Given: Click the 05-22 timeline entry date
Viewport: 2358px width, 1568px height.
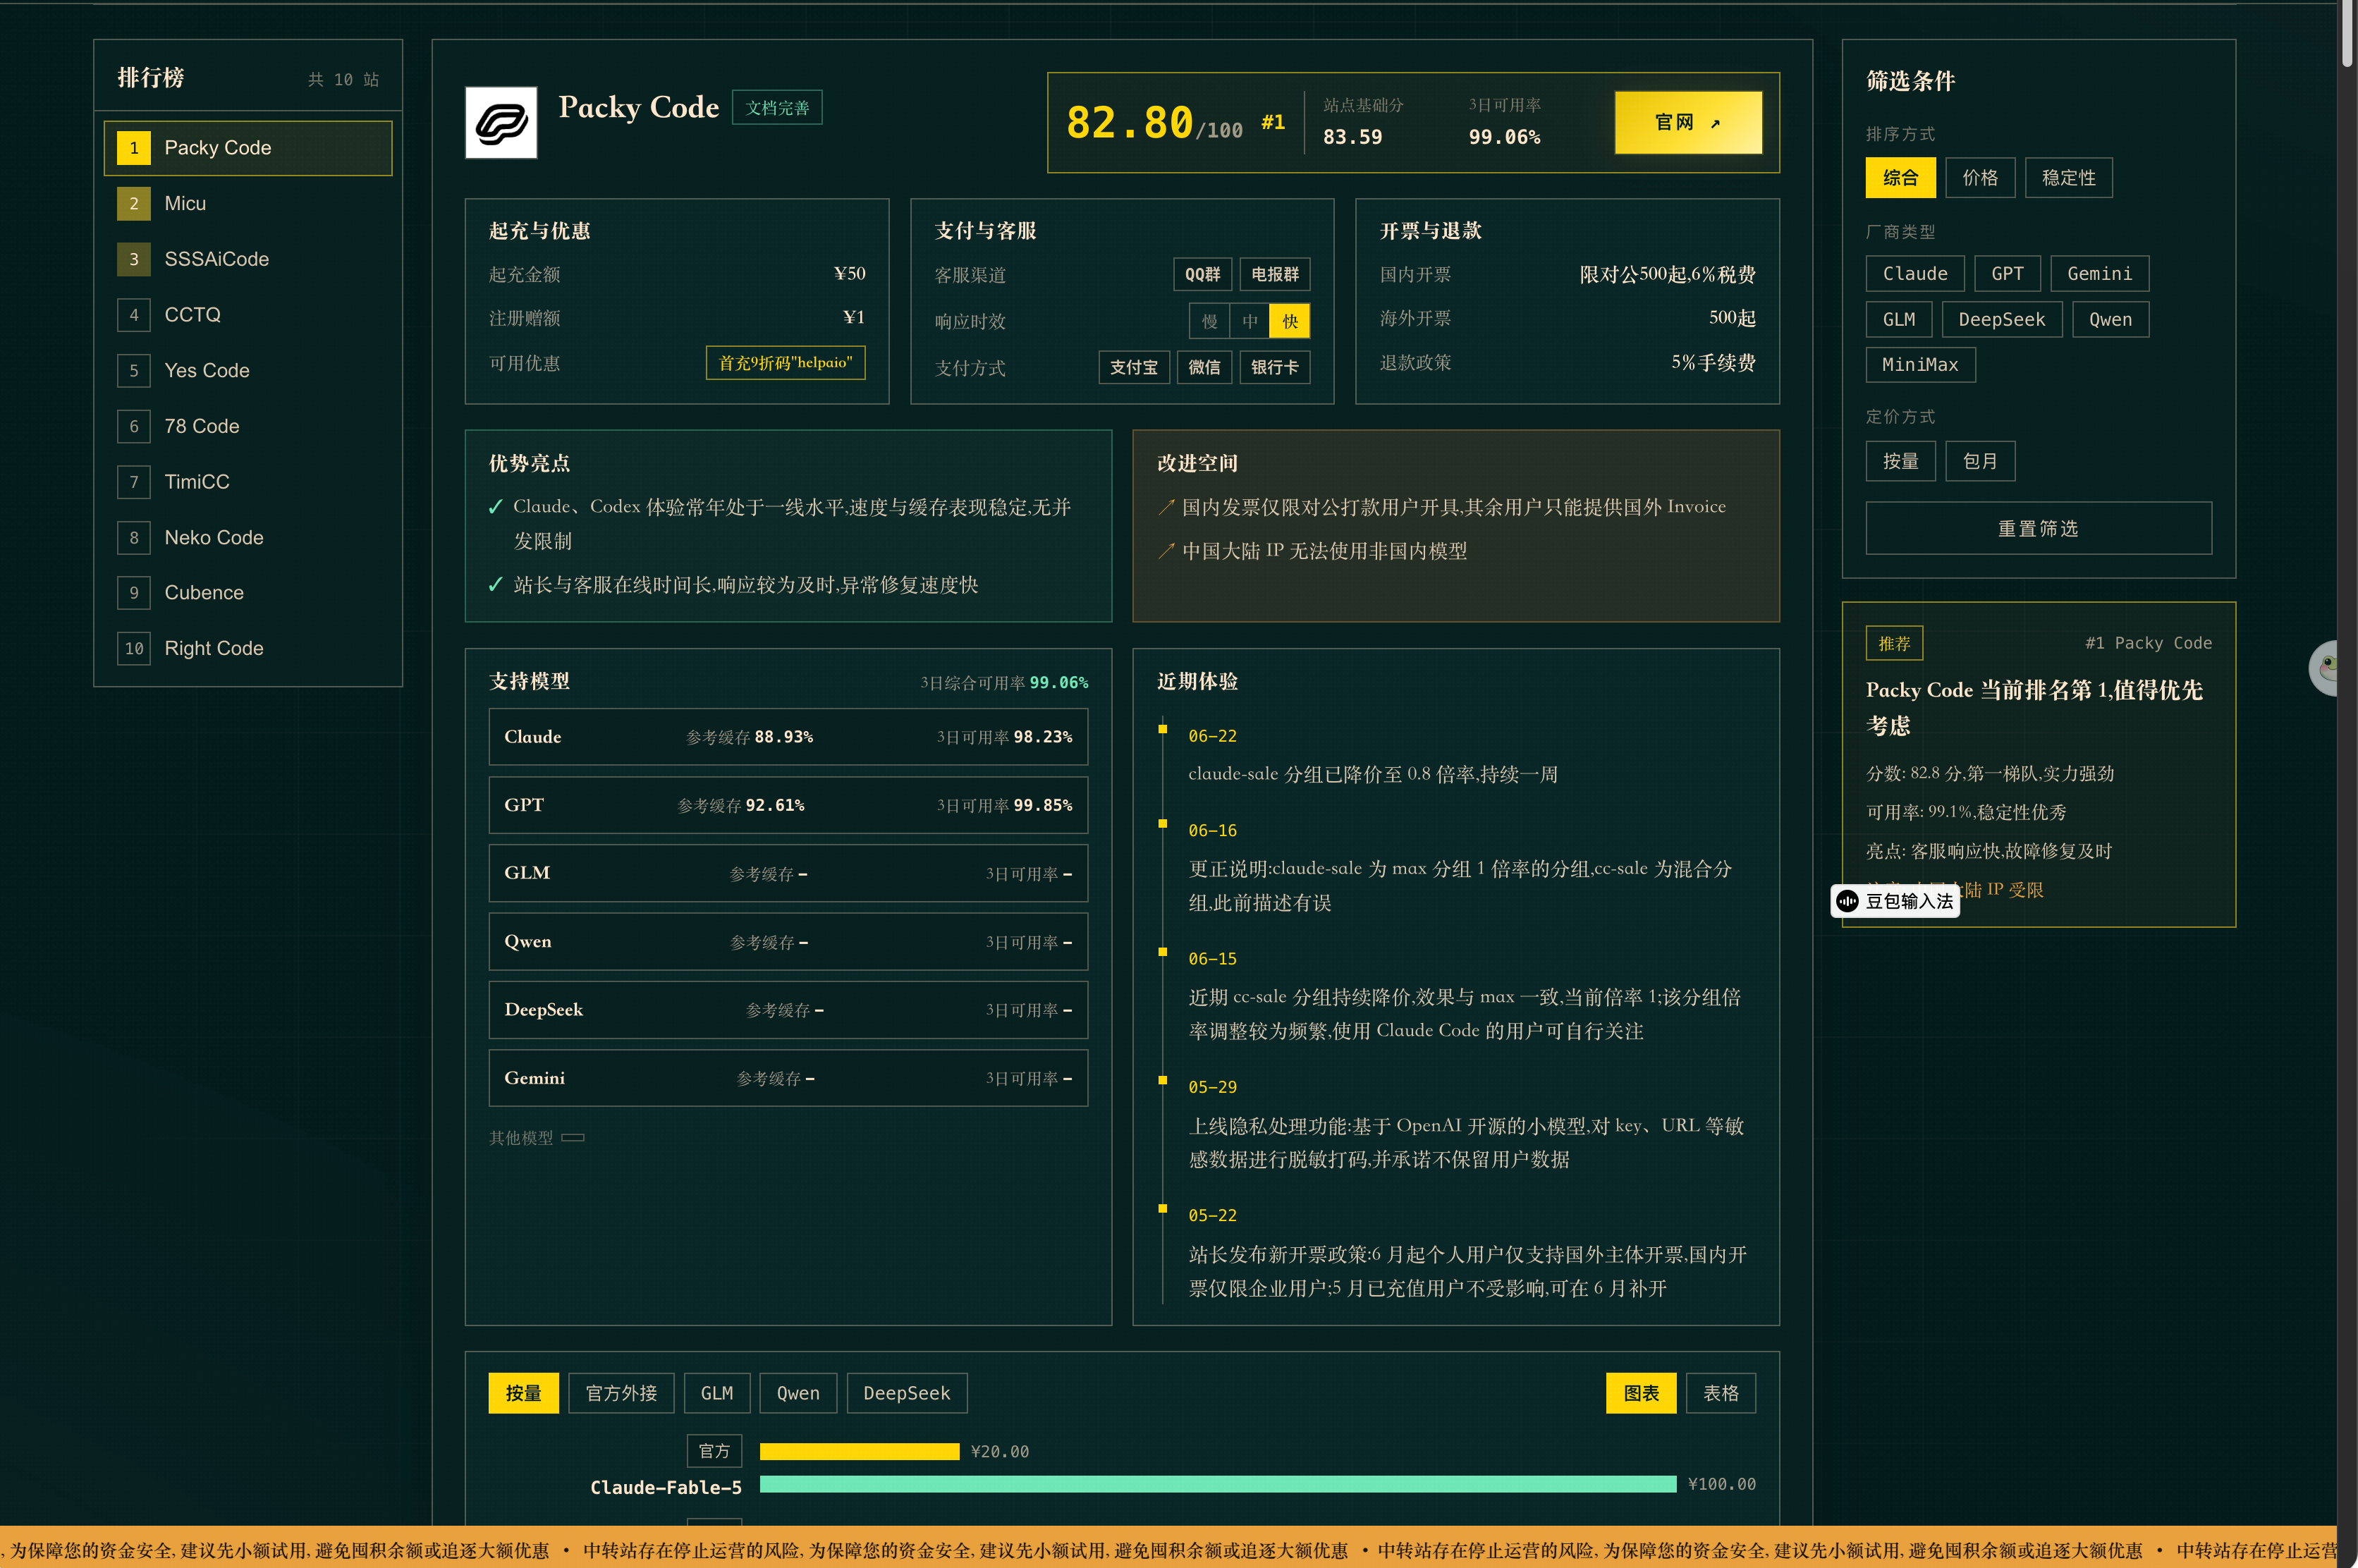Looking at the screenshot, I should (1212, 1215).
